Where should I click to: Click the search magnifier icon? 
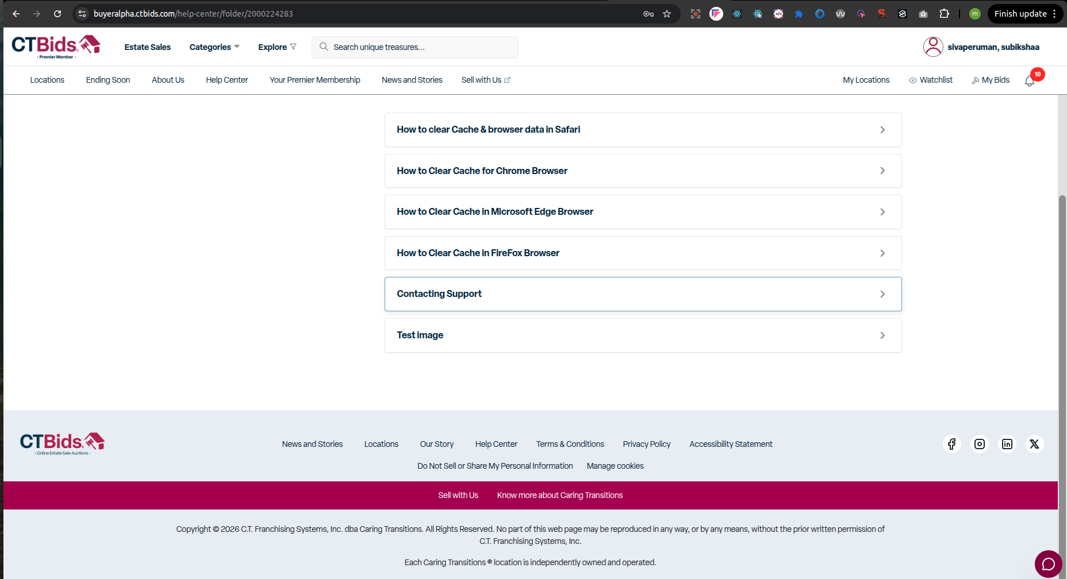pyautogui.click(x=324, y=47)
